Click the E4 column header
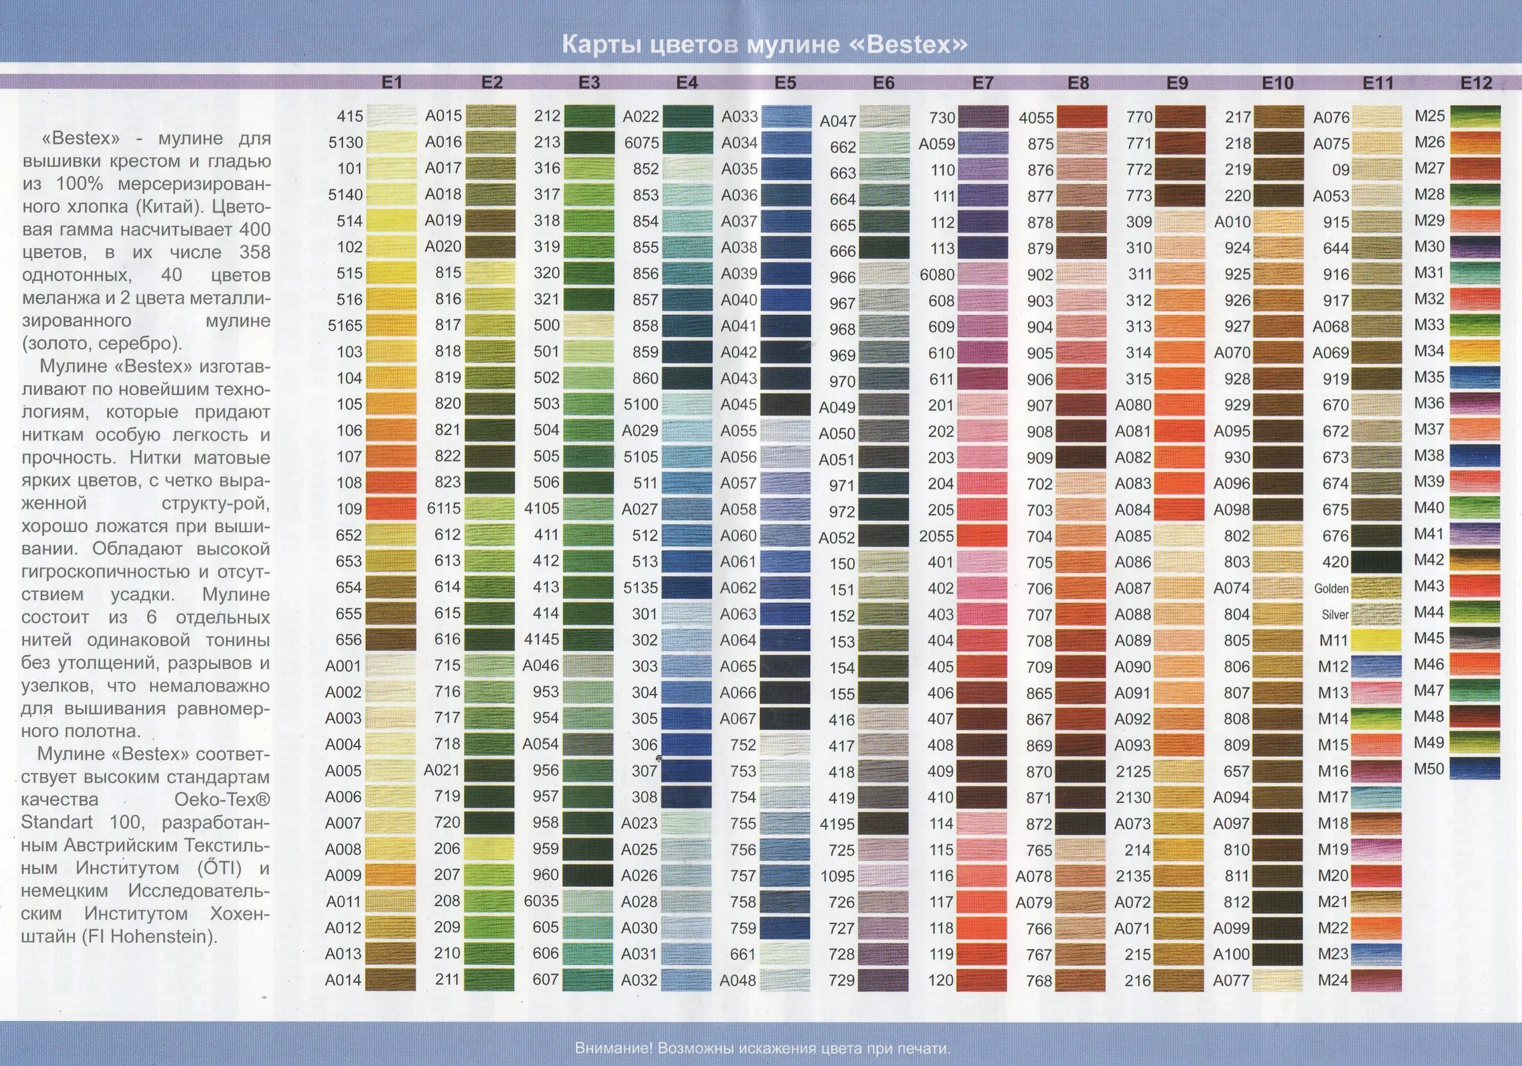The image size is (1522, 1066). coord(687,82)
